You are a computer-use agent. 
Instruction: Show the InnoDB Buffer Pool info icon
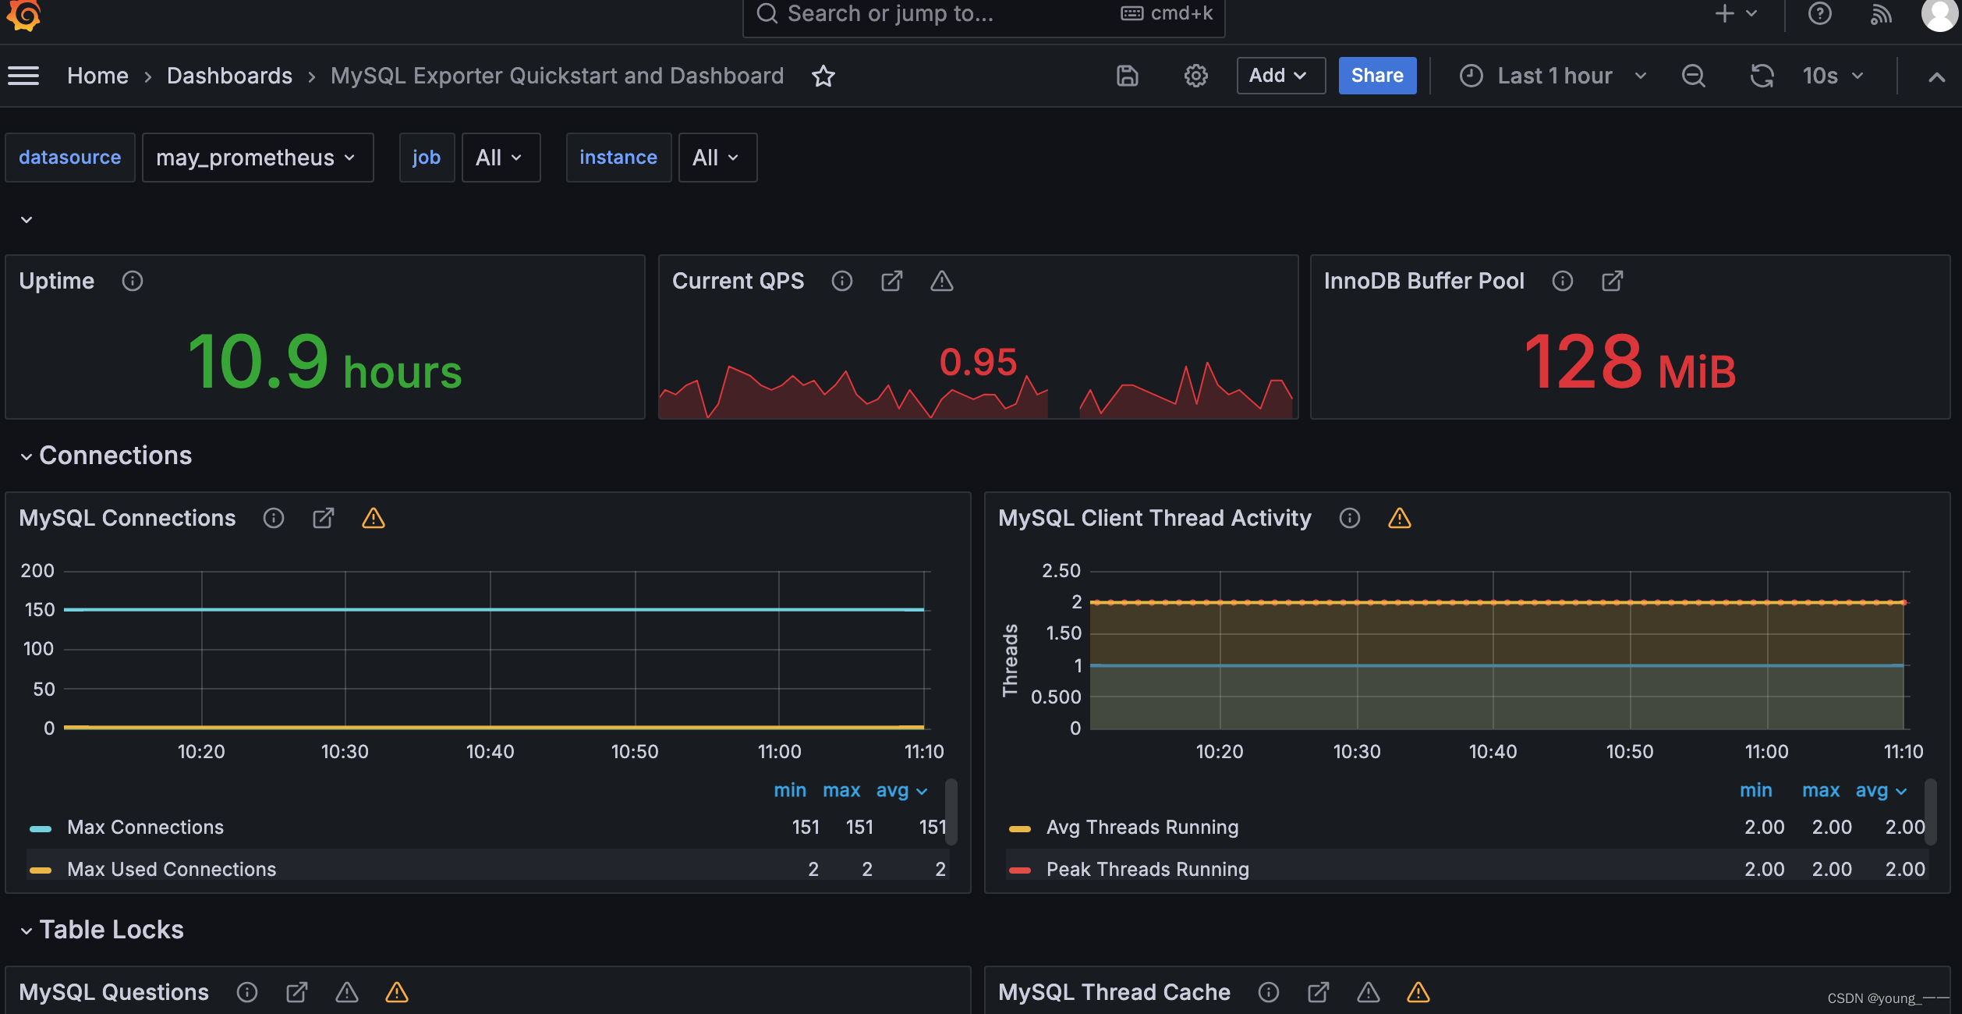click(x=1563, y=281)
